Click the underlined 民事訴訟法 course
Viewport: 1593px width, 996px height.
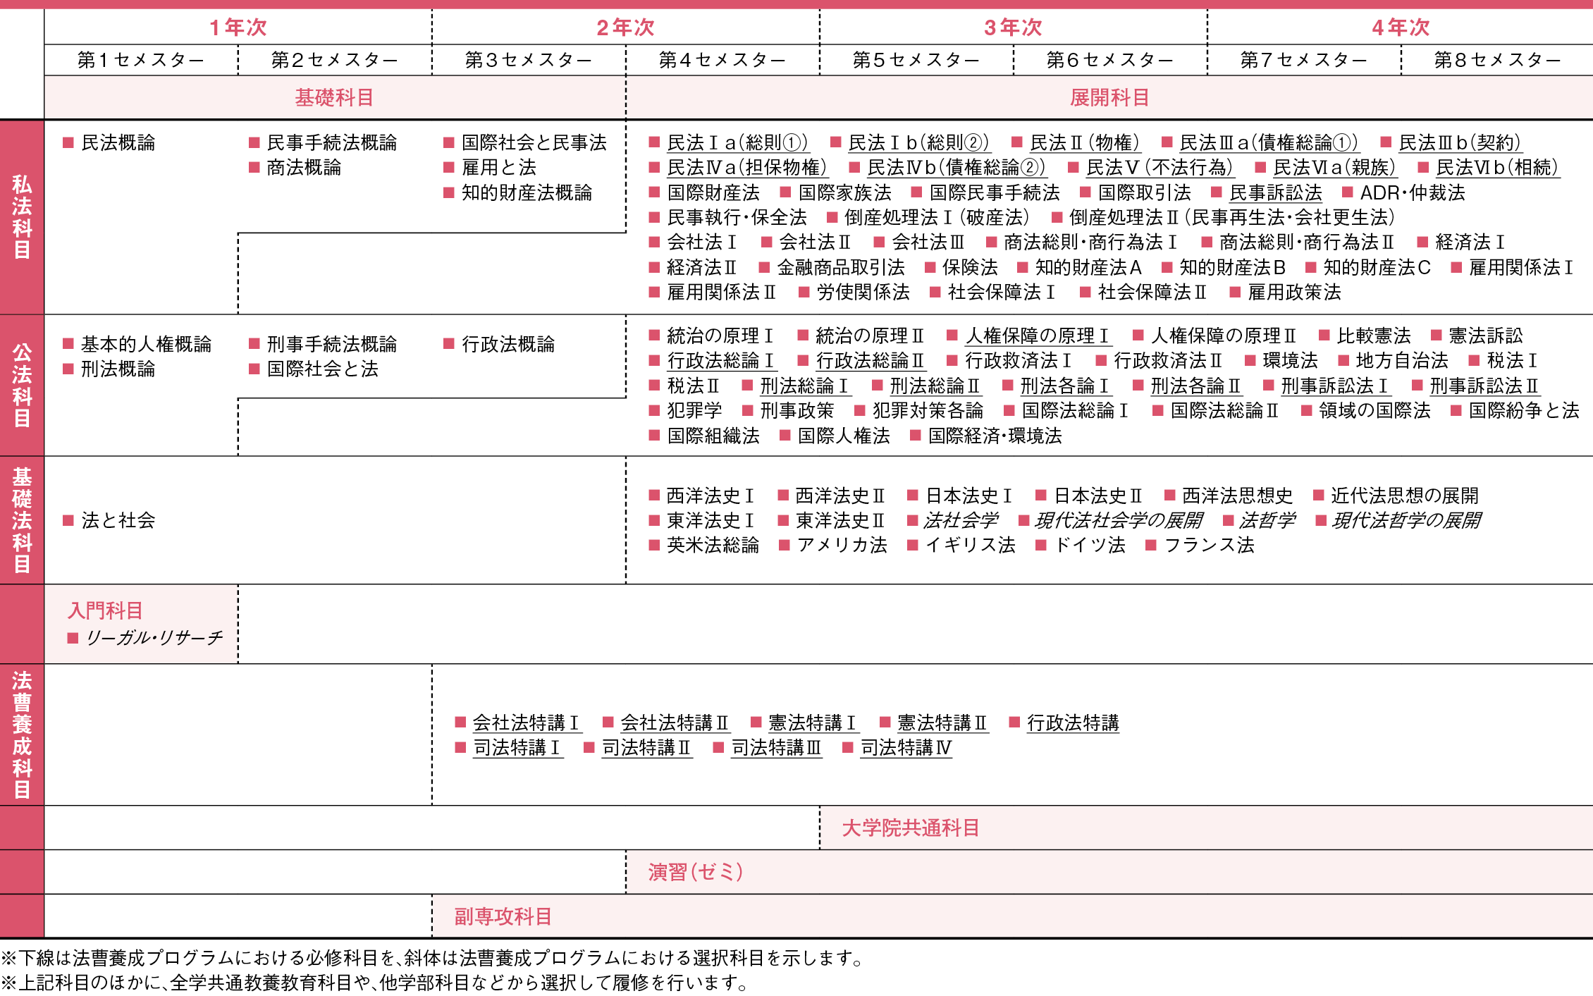pyautogui.click(x=1276, y=193)
